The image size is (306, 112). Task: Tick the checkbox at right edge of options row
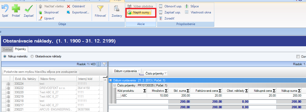click(x=298, y=56)
